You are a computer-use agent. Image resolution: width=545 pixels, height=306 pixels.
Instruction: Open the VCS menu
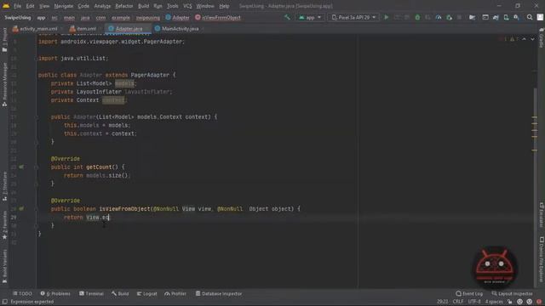click(x=187, y=6)
